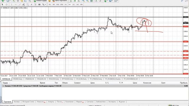
Task: Open the Data Window icon
Action: click(18, 1)
